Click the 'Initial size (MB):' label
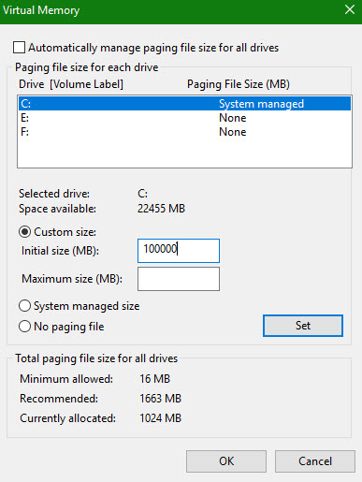The height and width of the screenshot is (482, 362). click(x=60, y=251)
